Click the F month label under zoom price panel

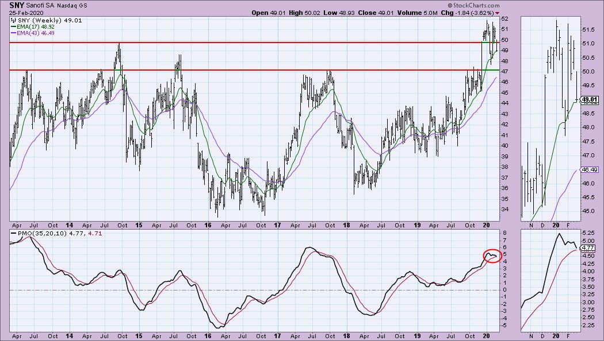568,225
